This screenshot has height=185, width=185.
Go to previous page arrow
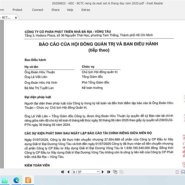[x=68, y=172]
